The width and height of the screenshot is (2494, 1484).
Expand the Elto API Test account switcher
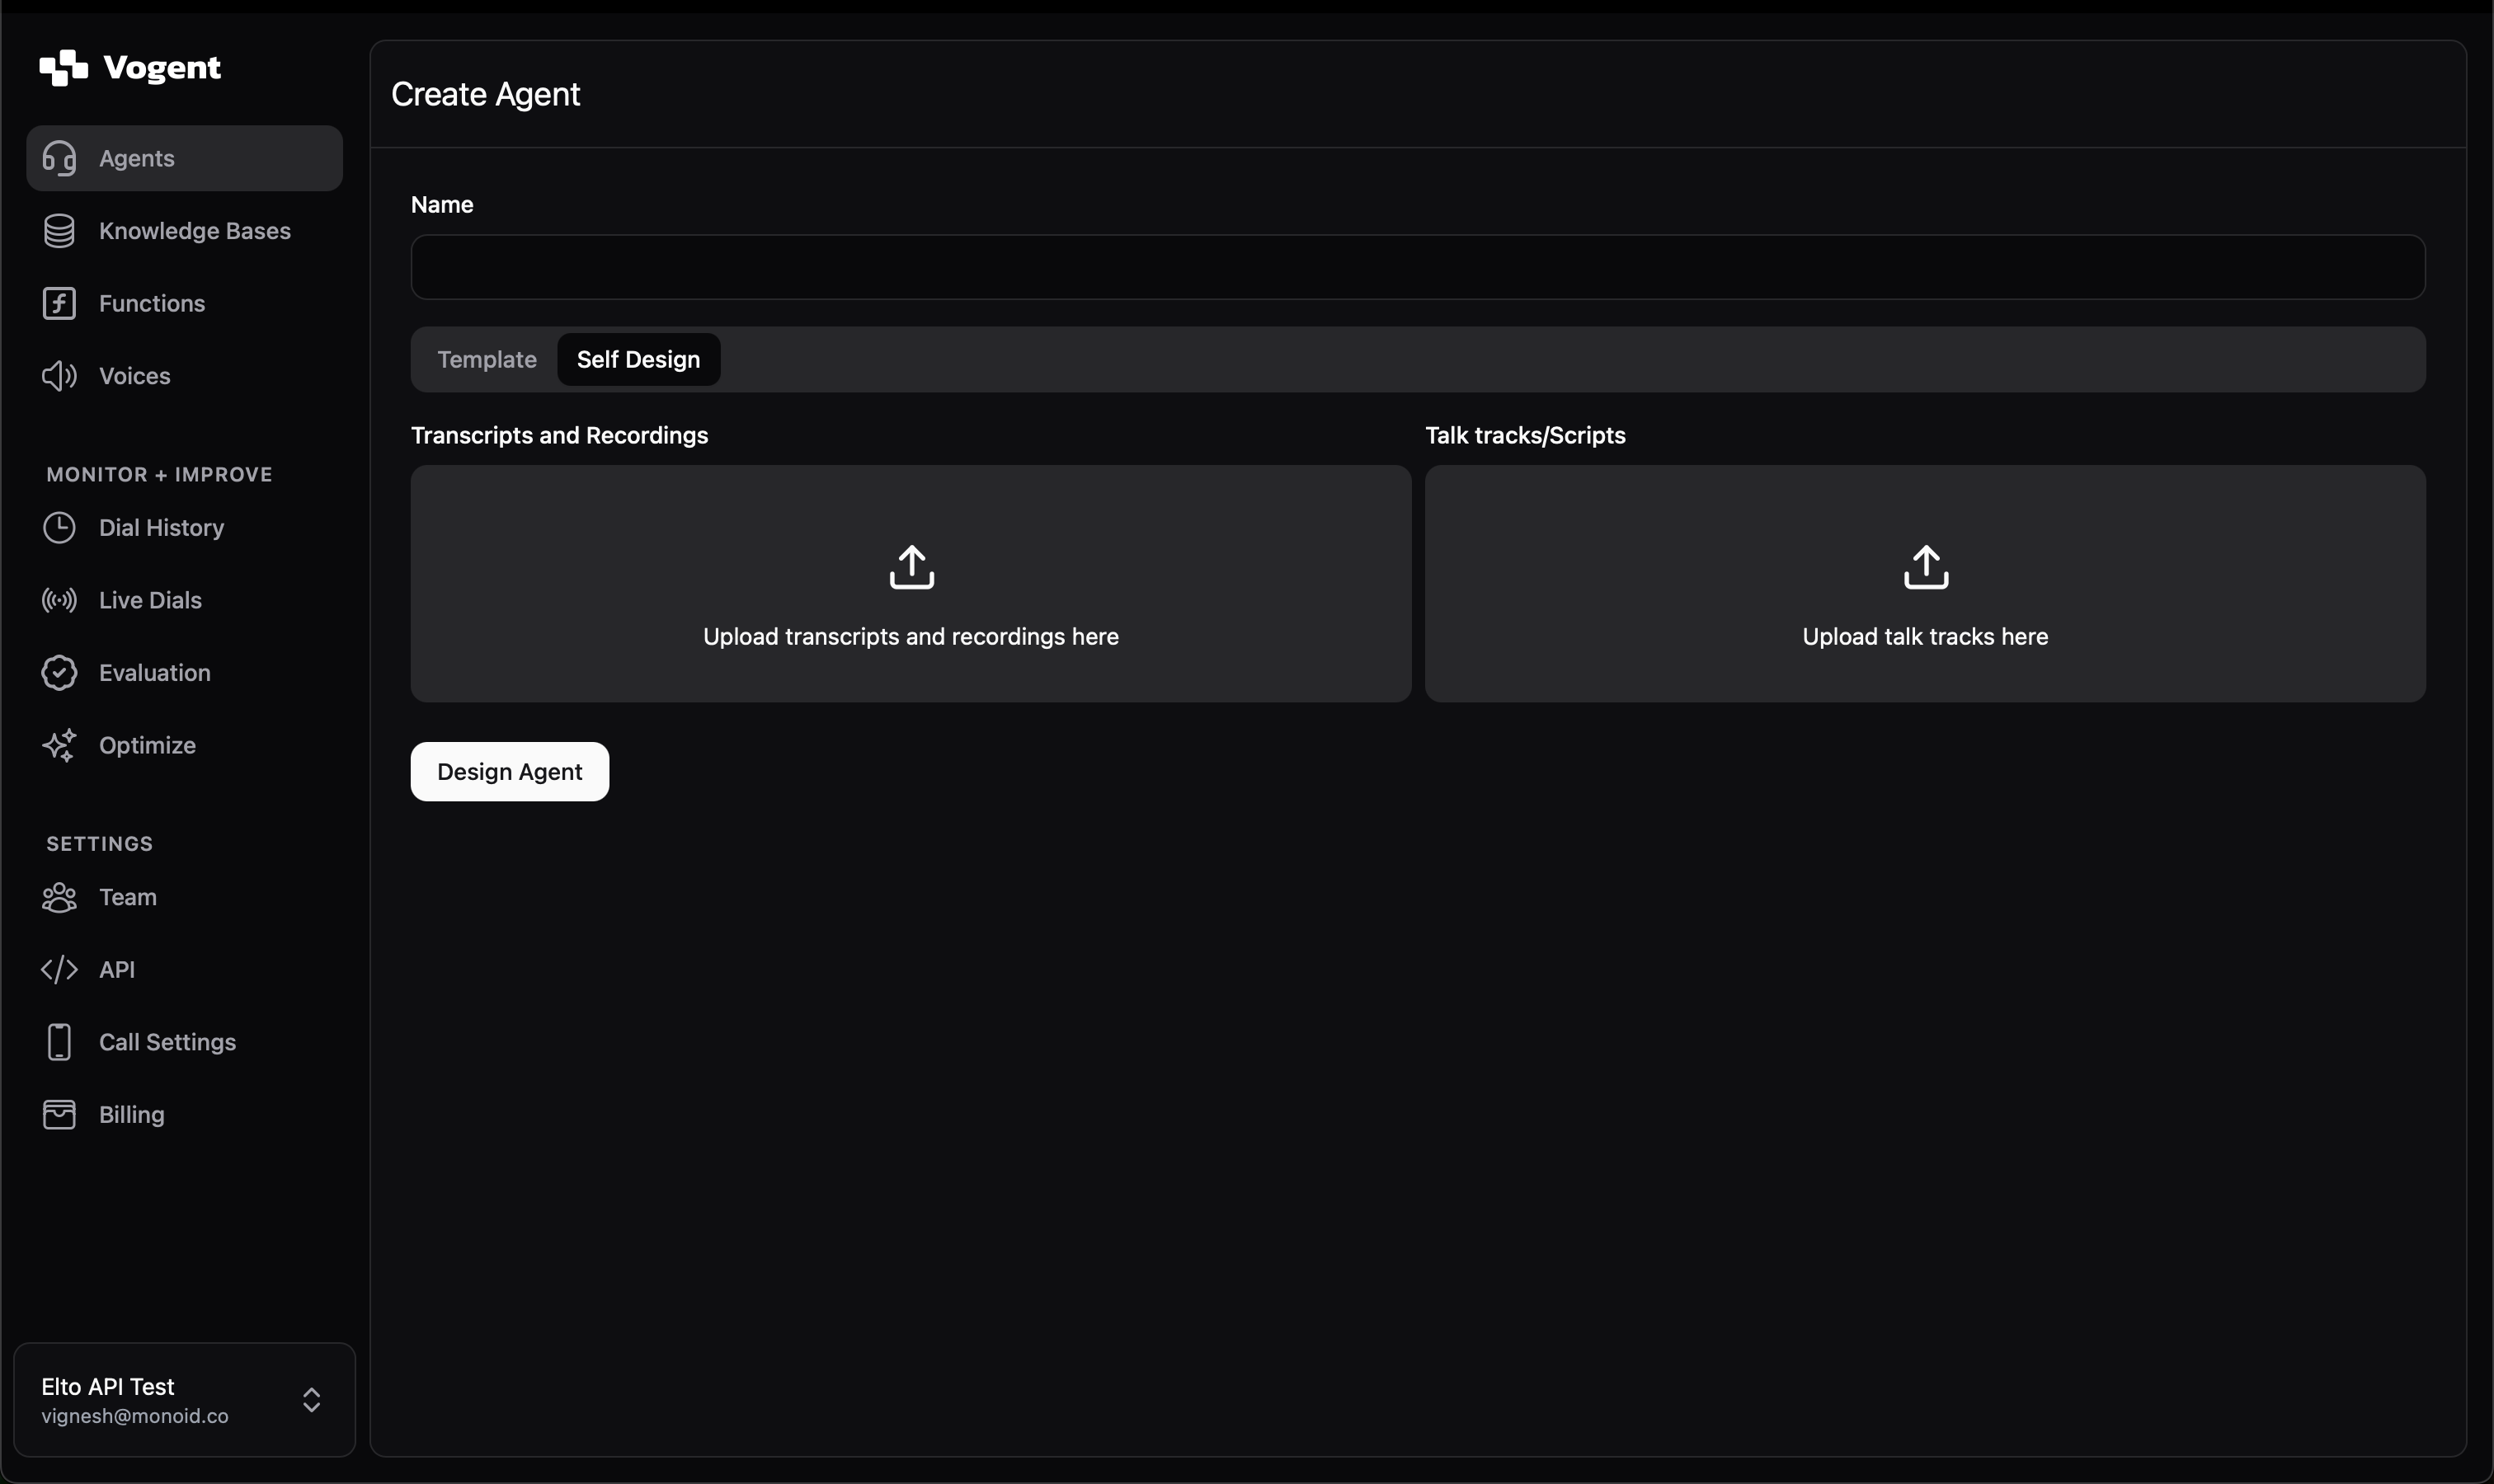click(x=185, y=1400)
